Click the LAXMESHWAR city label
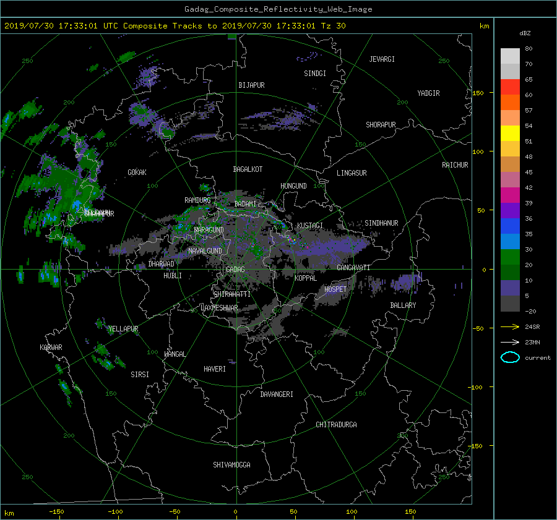Viewport: 557px width, 520px height. (x=219, y=308)
